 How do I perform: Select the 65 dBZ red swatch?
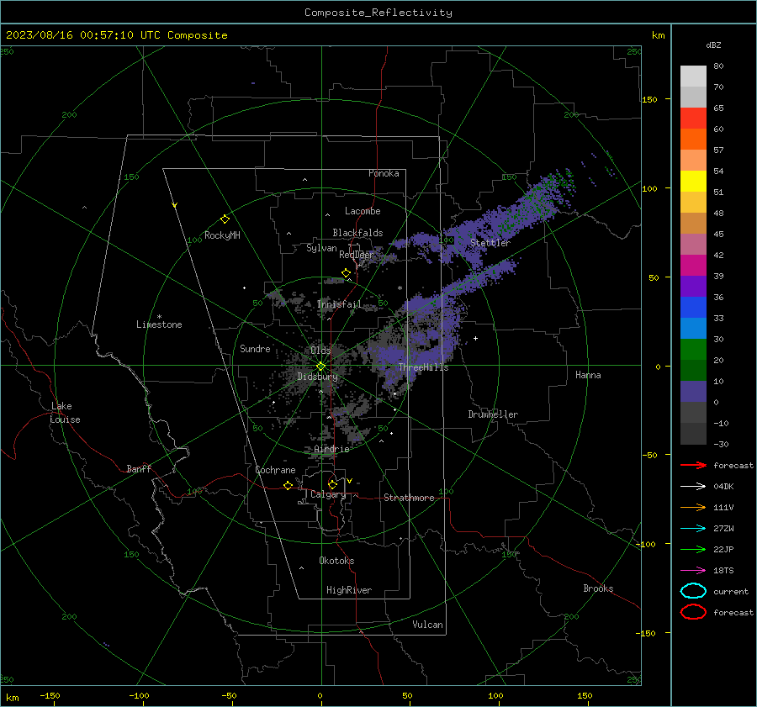coord(693,119)
